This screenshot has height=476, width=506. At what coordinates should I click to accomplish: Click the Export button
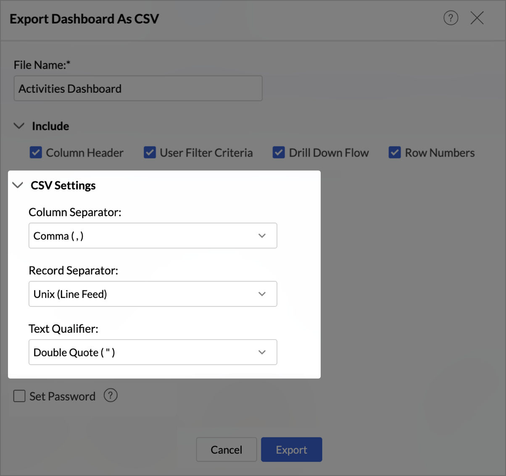(291, 450)
